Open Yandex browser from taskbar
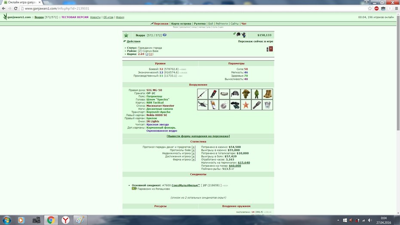Image resolution: width=400 pixels, height=225 pixels. [65, 220]
